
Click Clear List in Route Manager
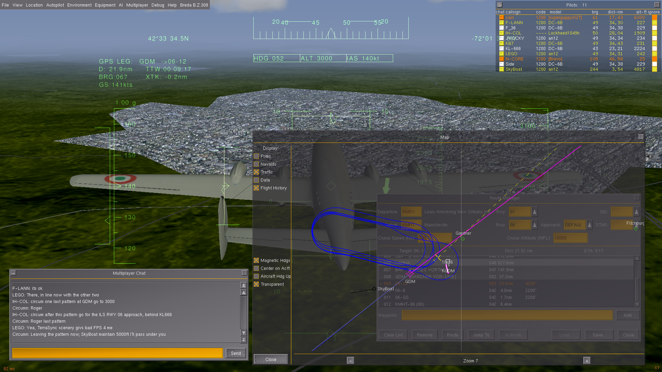393,335
